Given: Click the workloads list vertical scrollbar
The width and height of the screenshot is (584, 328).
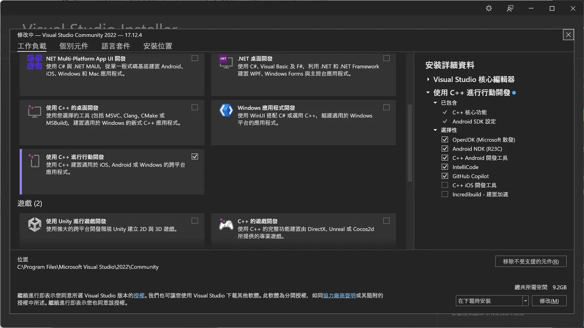Looking at the screenshot, I should (410, 143).
